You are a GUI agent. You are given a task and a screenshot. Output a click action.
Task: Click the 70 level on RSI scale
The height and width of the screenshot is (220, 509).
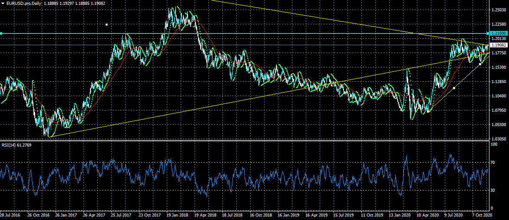coord(493,162)
